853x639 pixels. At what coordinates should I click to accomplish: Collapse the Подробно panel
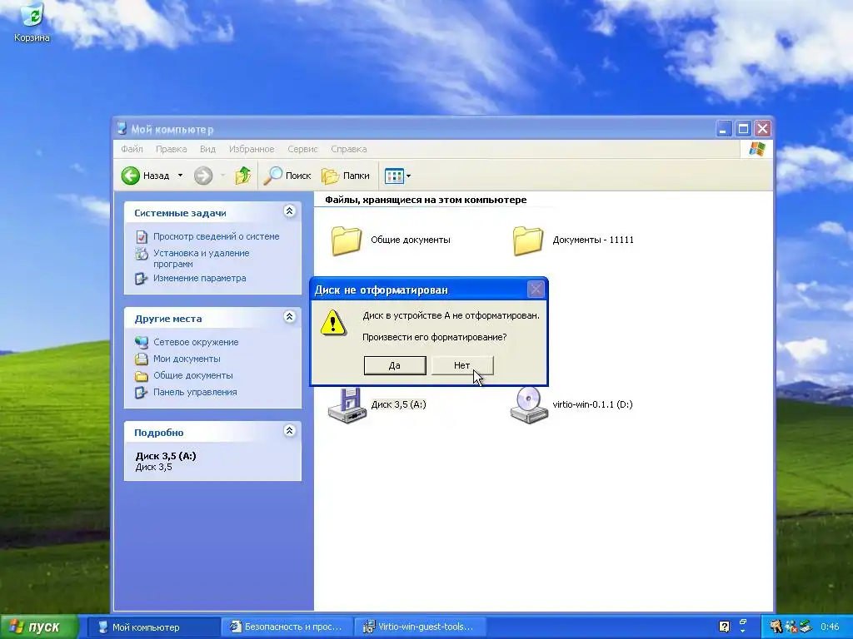[289, 431]
